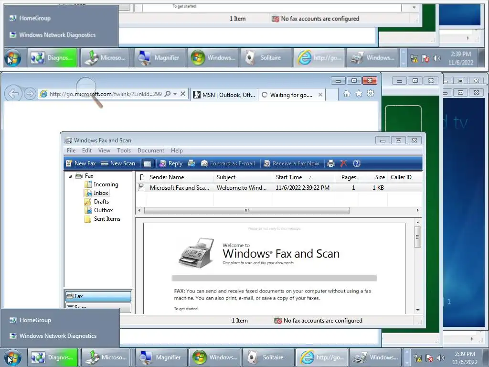Open IE Tools gear icon

click(x=371, y=93)
